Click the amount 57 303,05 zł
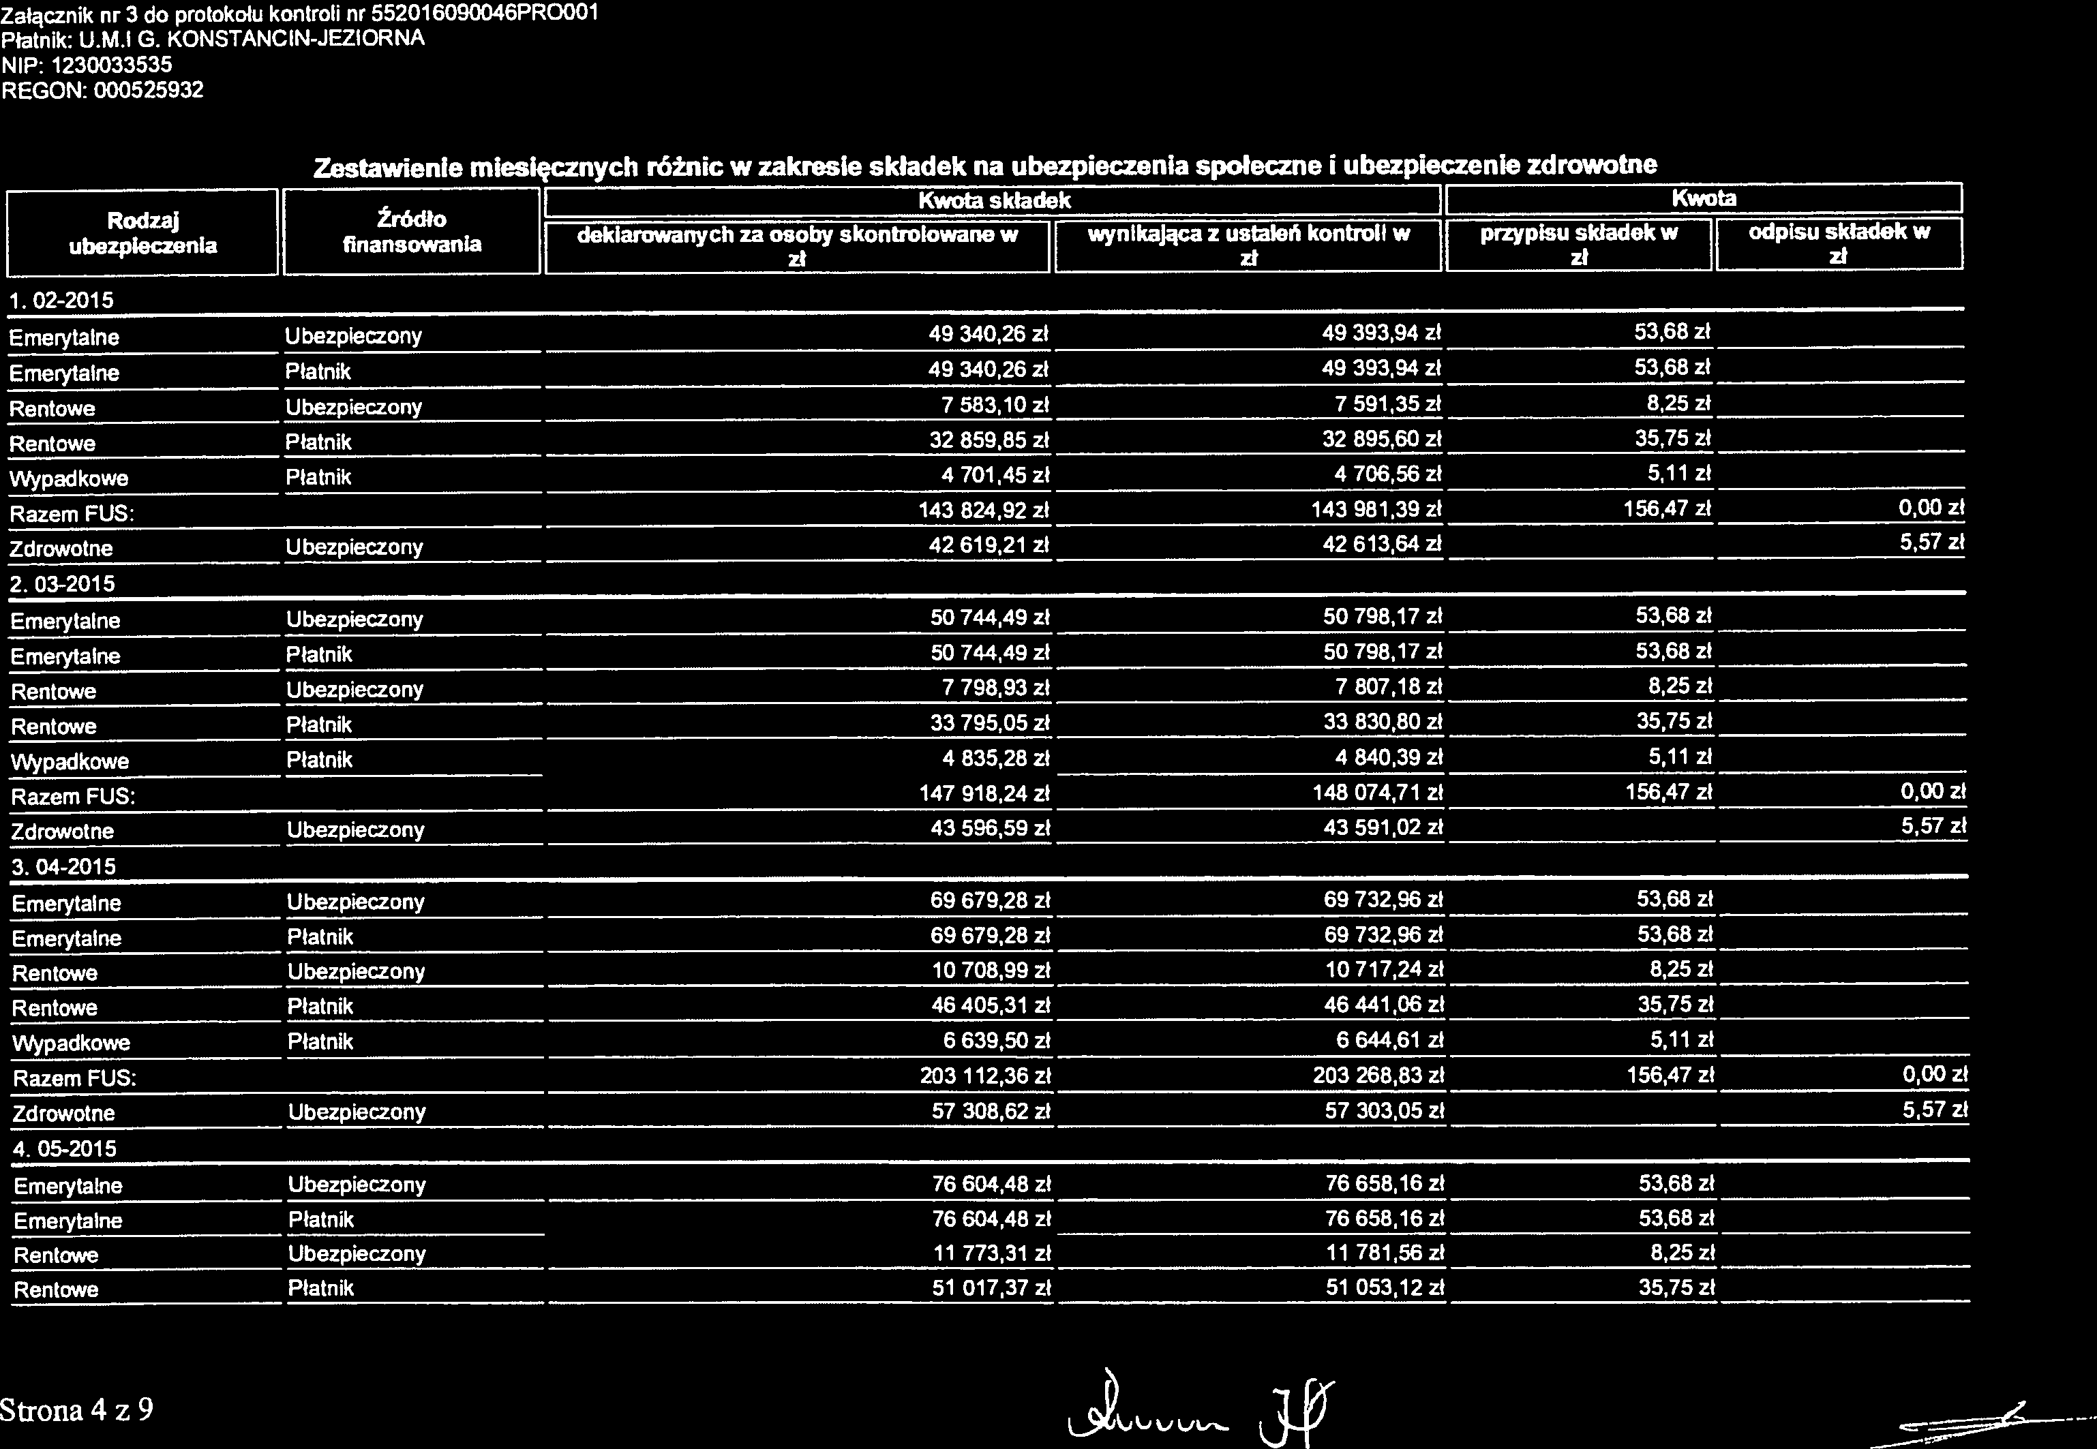 pos(1383,1111)
